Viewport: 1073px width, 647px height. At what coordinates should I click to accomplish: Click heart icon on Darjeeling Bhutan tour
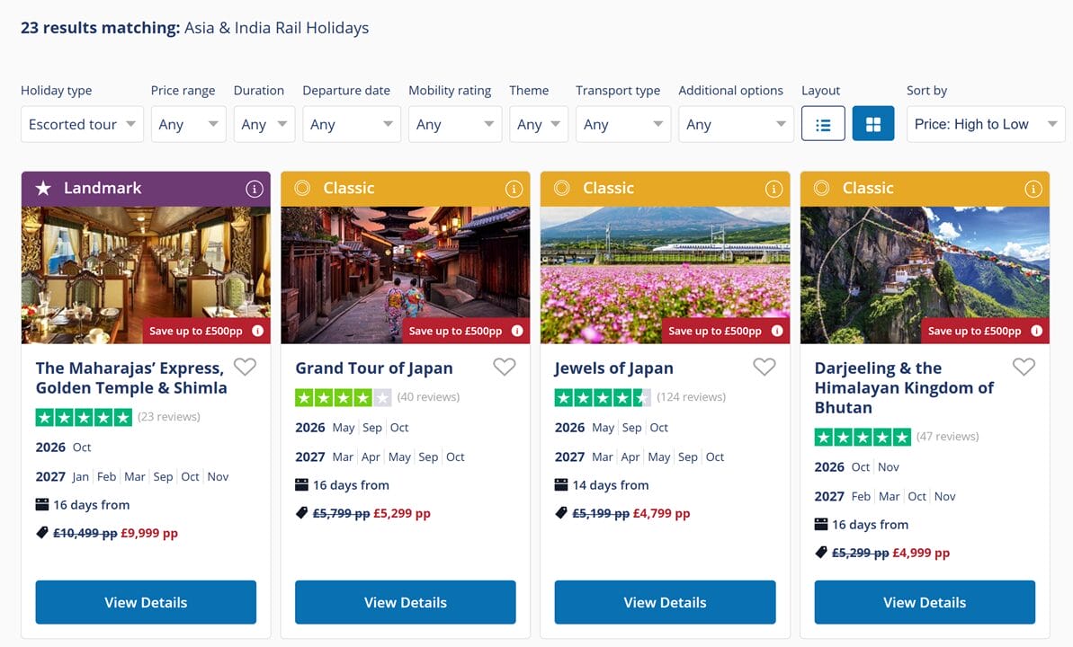point(1024,368)
